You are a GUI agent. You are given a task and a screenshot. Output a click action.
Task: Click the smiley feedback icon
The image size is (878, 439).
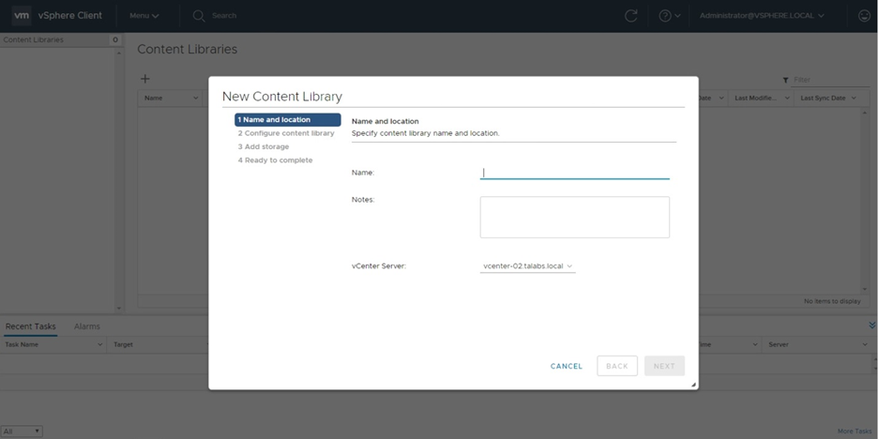pyautogui.click(x=865, y=16)
